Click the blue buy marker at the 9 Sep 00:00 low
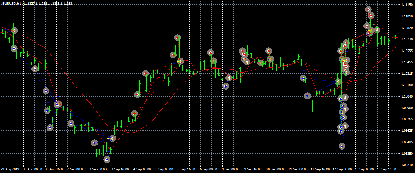 pyautogui.click(x=226, y=86)
